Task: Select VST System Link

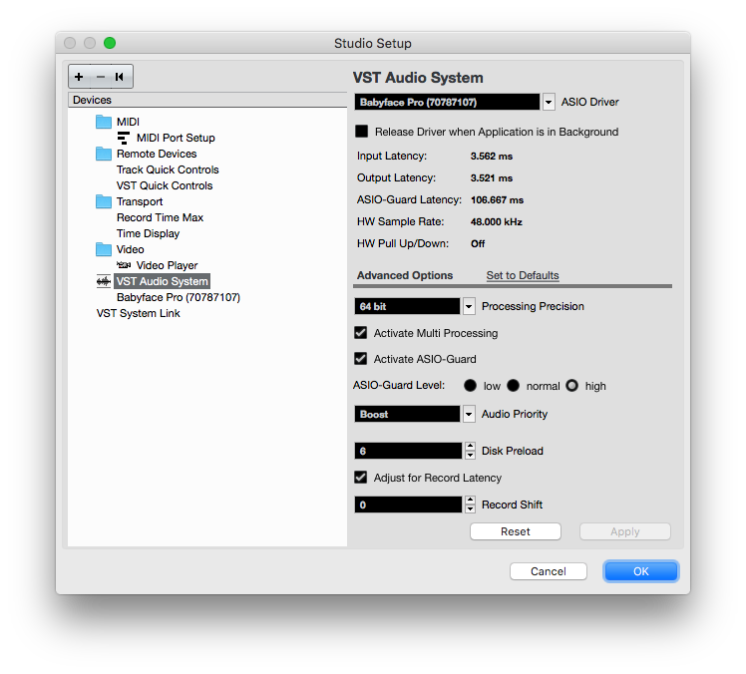Action: (138, 313)
